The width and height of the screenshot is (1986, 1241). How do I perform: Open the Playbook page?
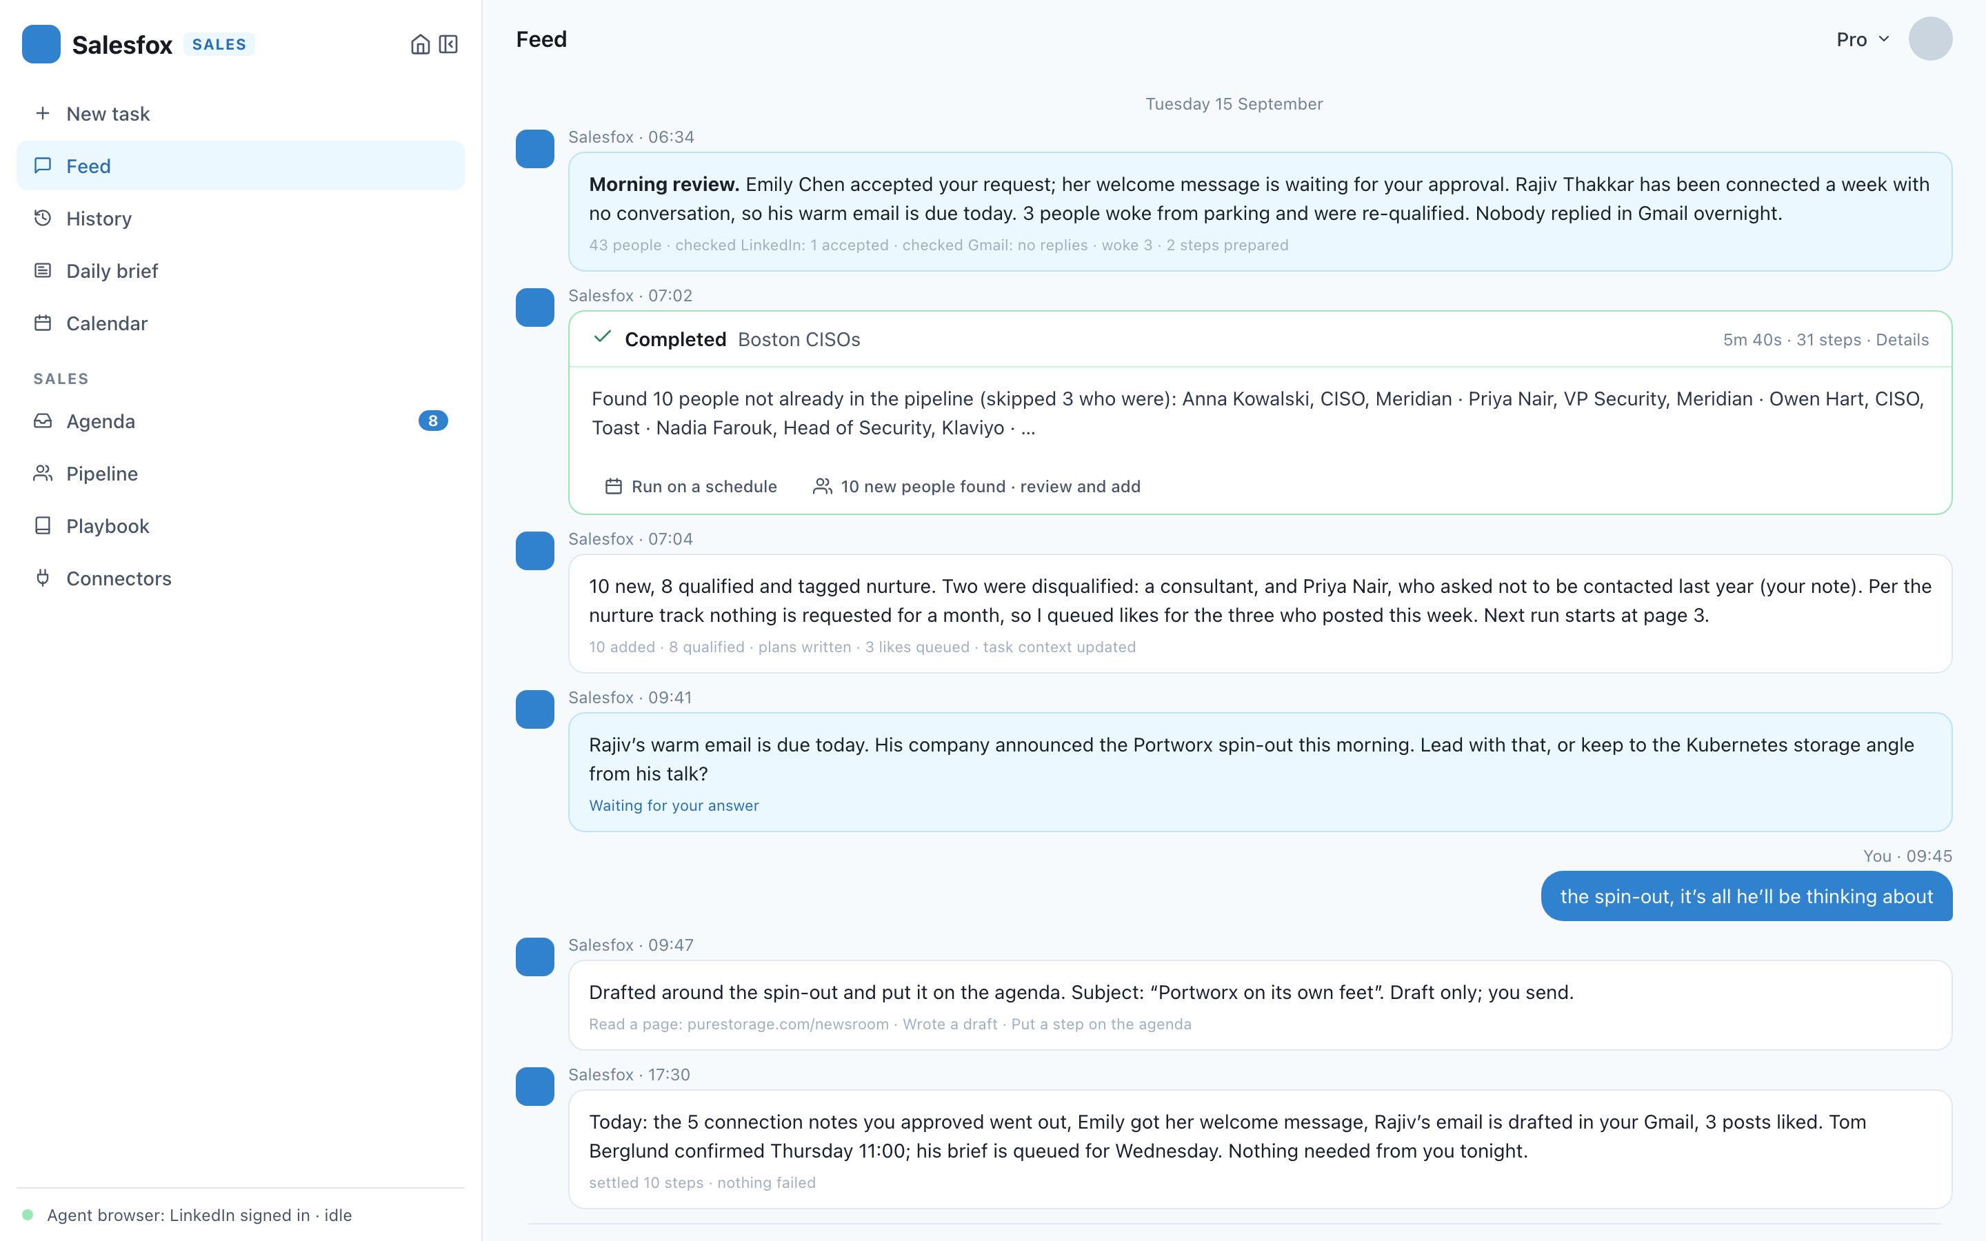pos(241,526)
